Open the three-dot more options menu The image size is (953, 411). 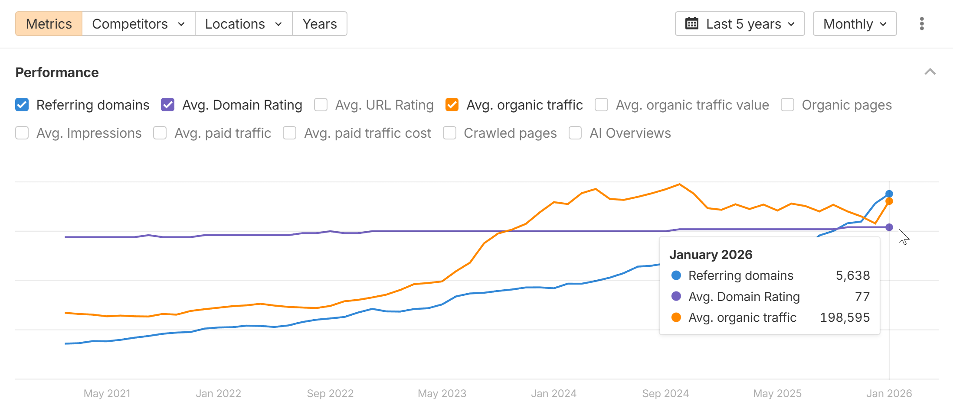922,24
